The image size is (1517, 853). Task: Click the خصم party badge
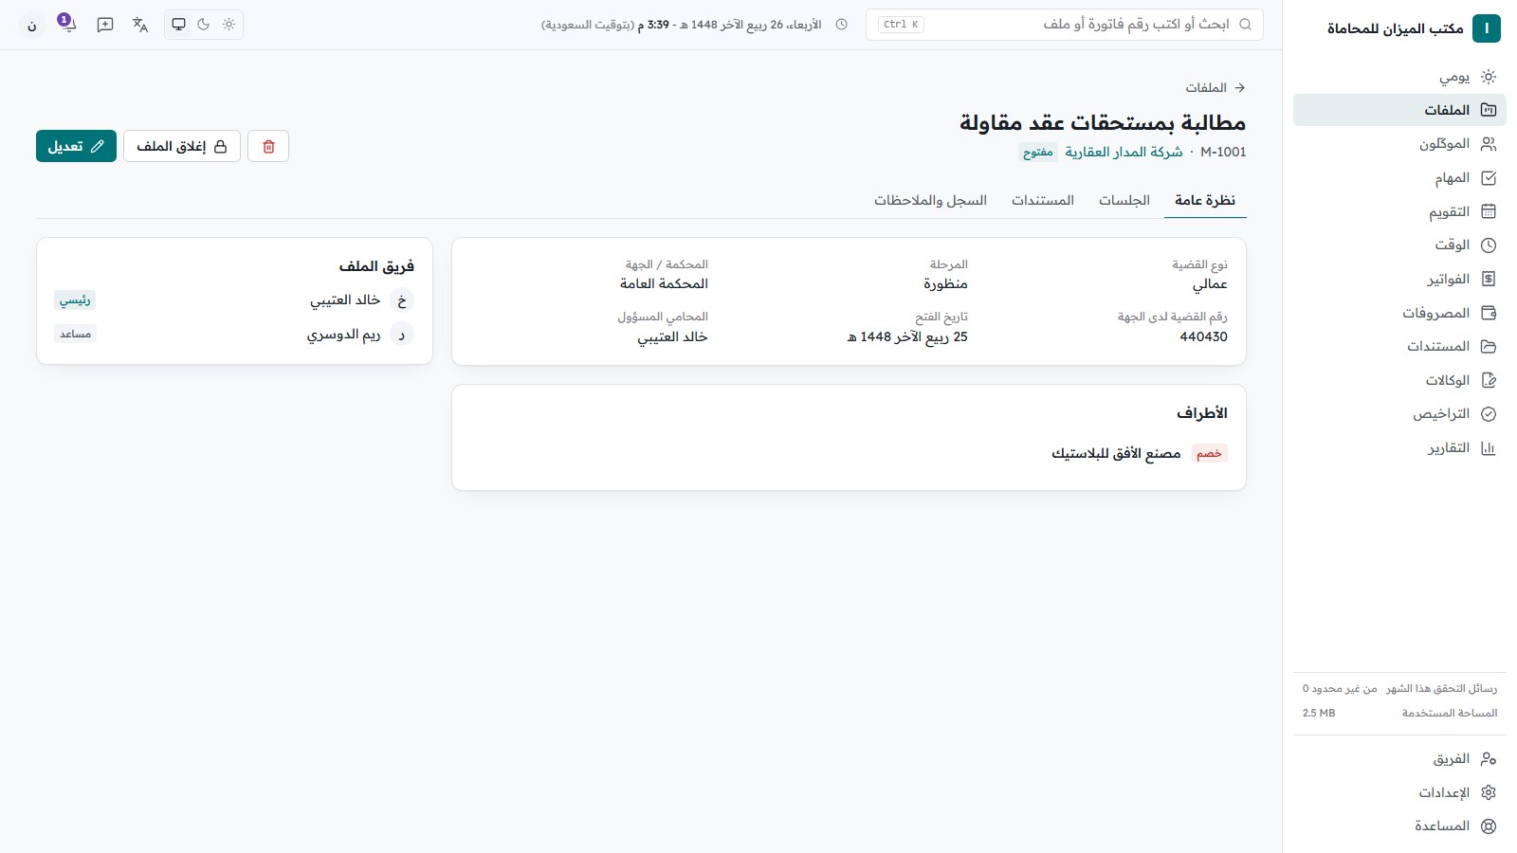click(x=1209, y=453)
